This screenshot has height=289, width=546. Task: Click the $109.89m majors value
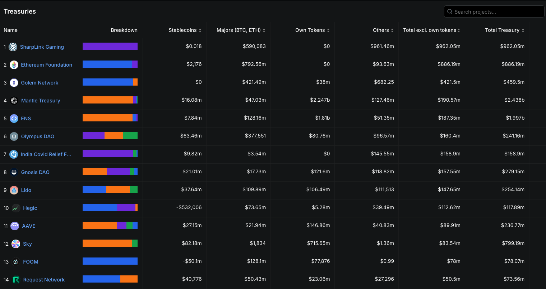point(254,189)
